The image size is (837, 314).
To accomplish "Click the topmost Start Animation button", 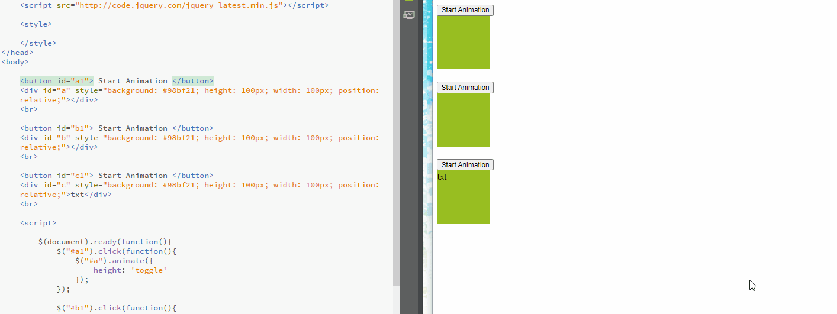I will (465, 10).
